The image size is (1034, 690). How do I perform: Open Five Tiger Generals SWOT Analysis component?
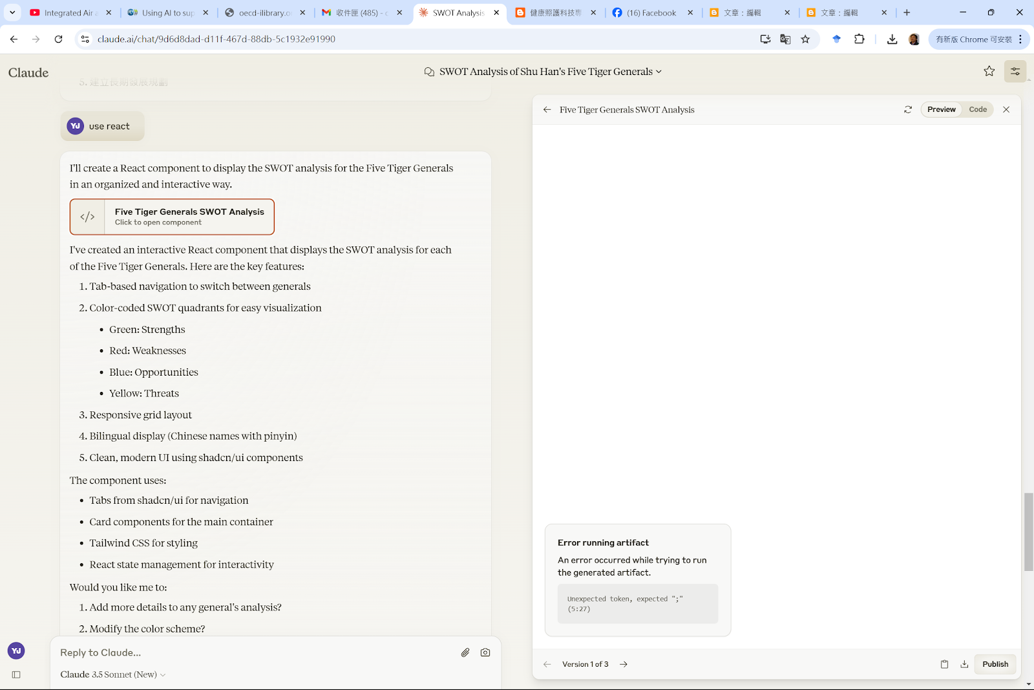coord(172,217)
